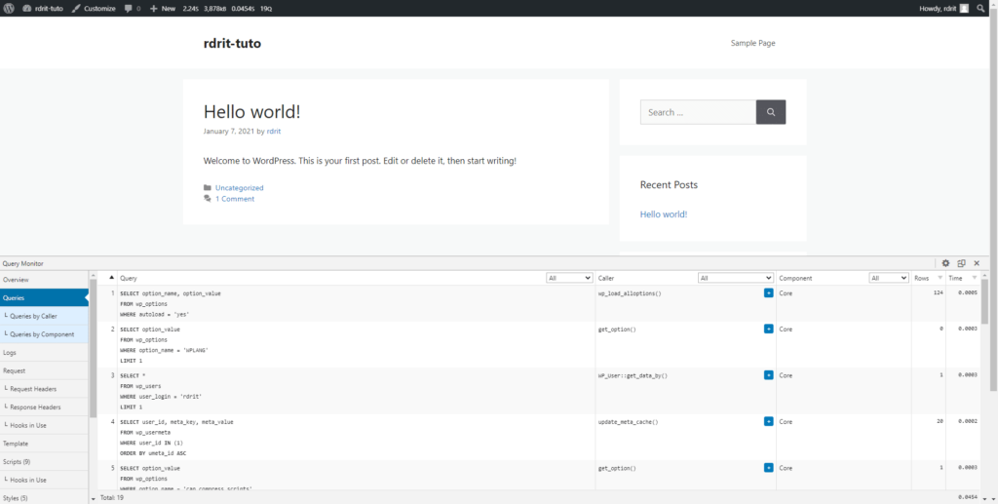Open the Overview panel in Query Monitor
The image size is (998, 504).
pyautogui.click(x=17, y=280)
